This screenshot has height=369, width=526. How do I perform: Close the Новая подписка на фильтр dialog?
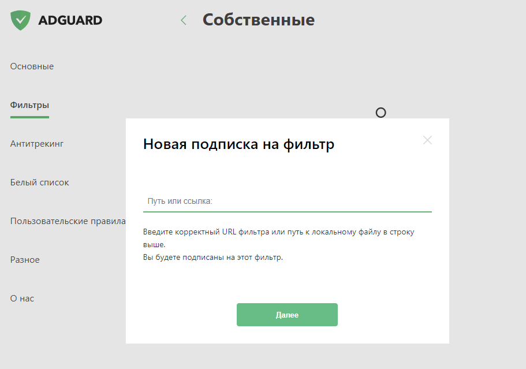pos(427,140)
